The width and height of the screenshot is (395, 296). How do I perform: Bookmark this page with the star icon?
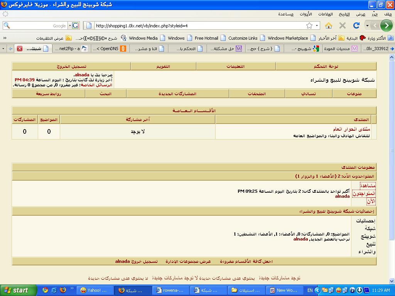point(309,26)
